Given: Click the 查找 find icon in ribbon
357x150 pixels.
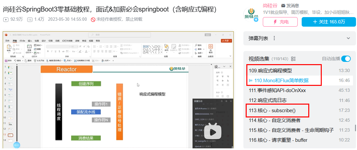Looking at the screenshot, I should 196,45.
